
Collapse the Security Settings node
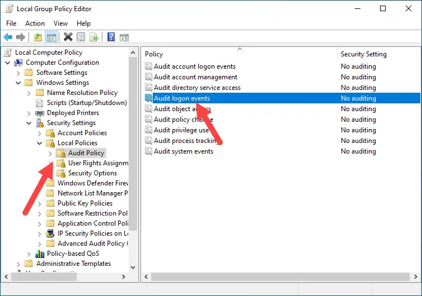pyautogui.click(x=29, y=123)
